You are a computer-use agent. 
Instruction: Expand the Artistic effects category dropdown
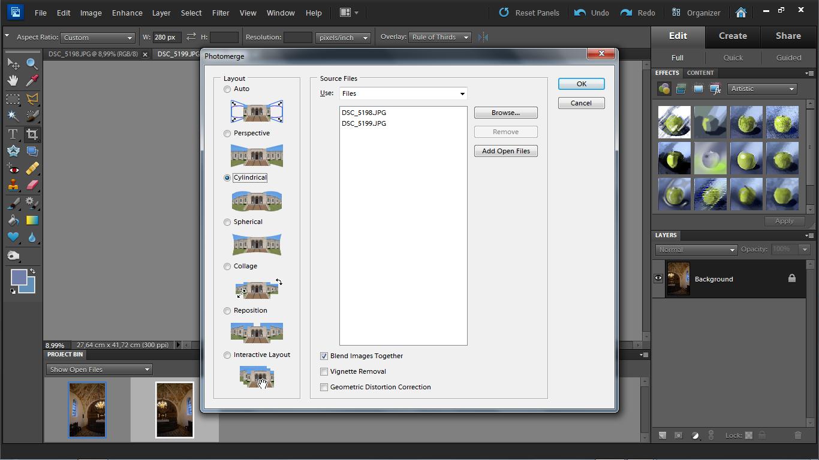(762, 89)
